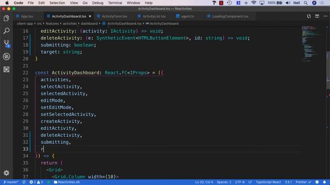The image size is (330, 185).
Task: Click IActivity type on line 16
Action: pyautogui.click(x=123, y=31)
